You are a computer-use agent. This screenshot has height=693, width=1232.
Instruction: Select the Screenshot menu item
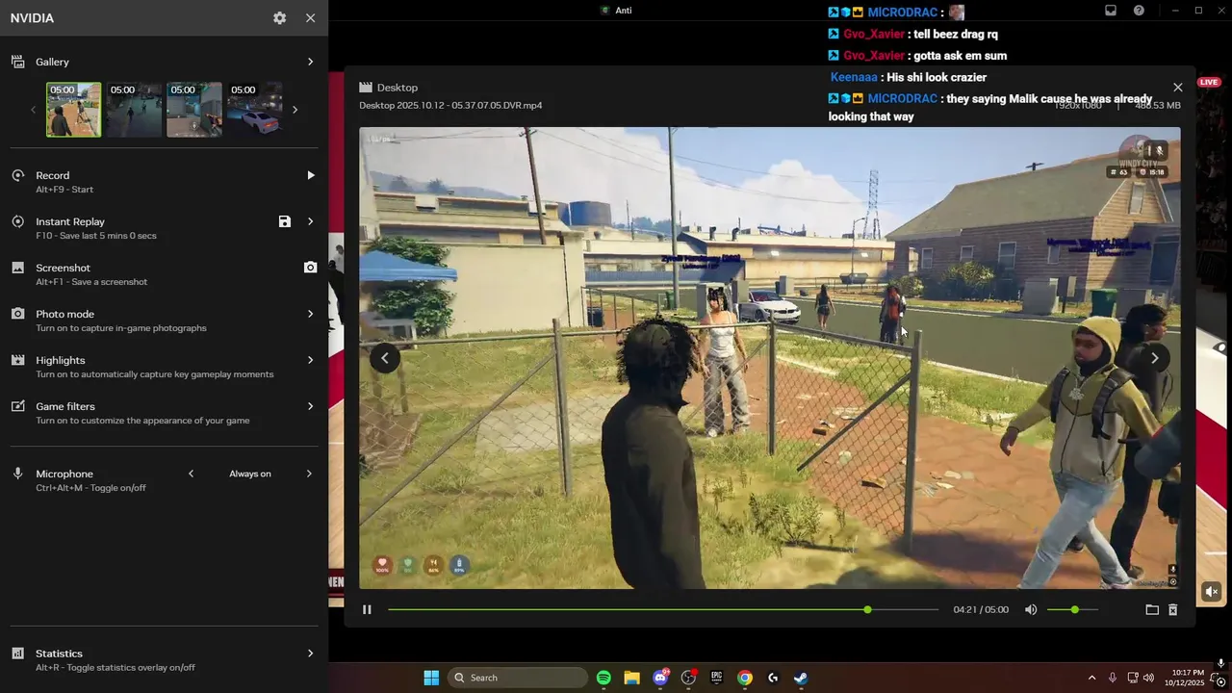click(x=164, y=273)
